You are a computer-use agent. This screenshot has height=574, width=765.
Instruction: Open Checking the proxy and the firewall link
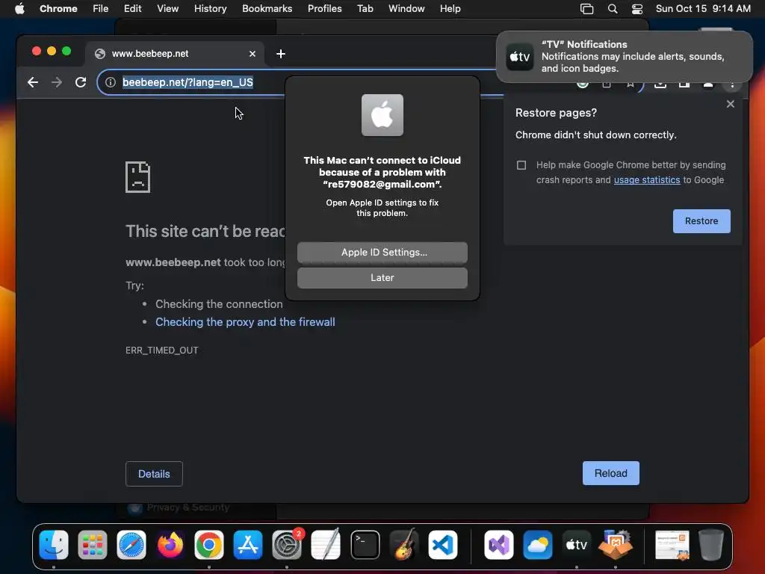click(245, 322)
